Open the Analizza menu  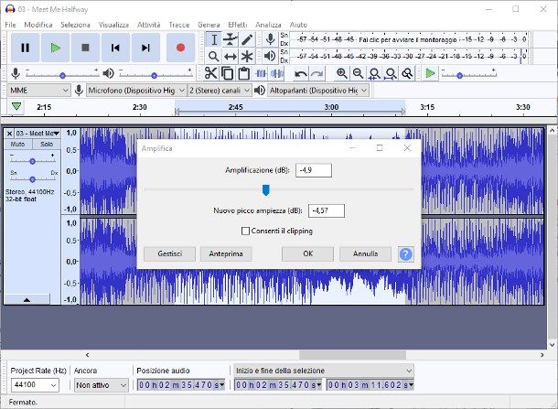coord(268,25)
